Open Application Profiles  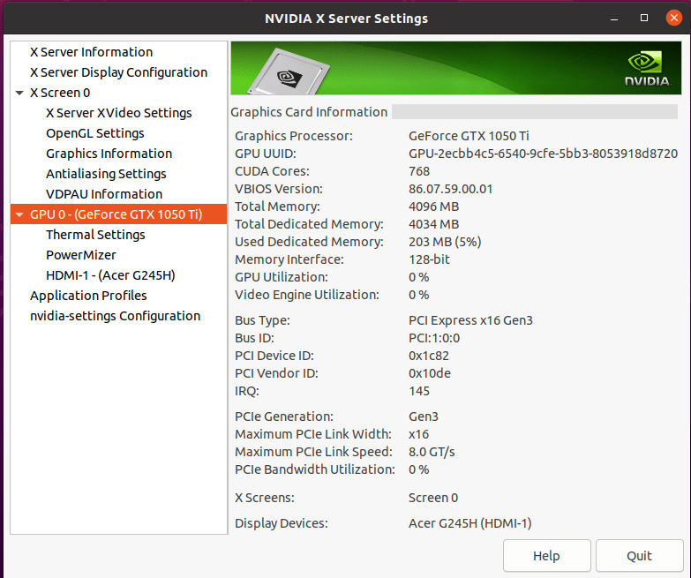[88, 295]
